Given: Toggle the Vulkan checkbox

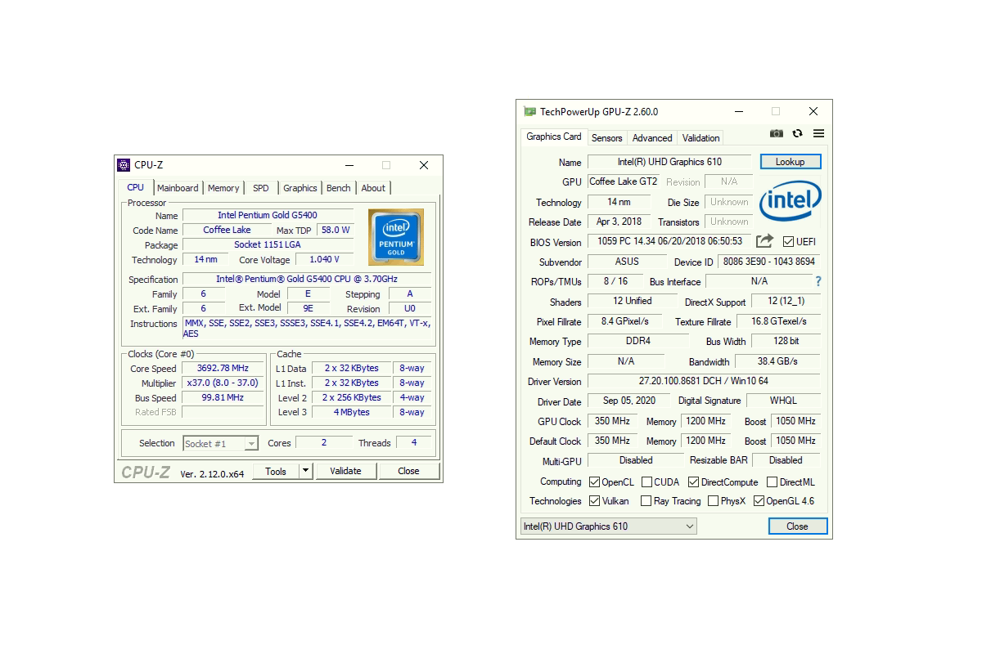Looking at the screenshot, I should 595,501.
